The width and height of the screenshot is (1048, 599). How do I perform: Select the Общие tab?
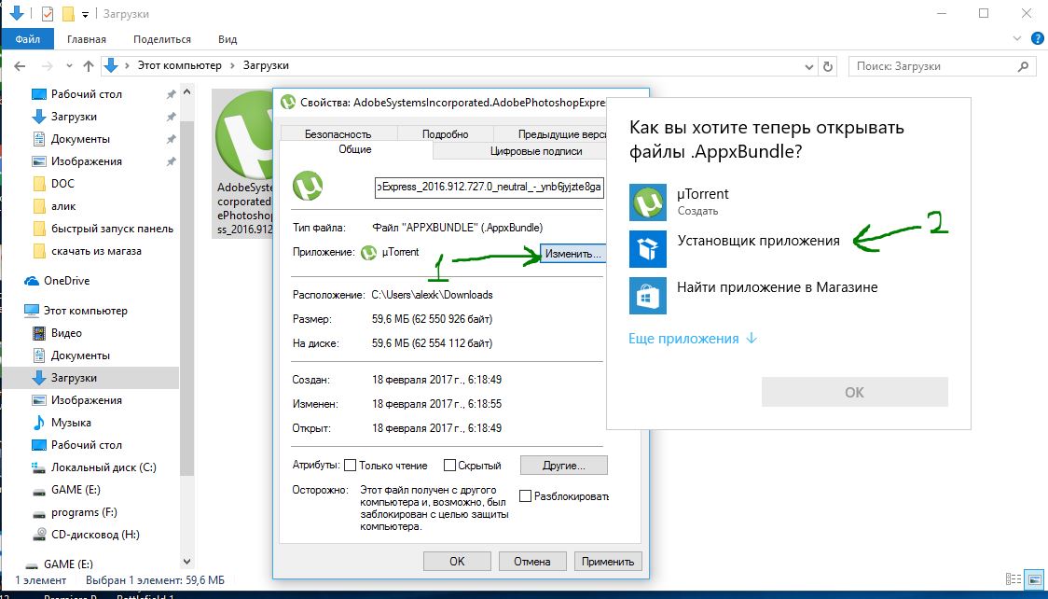(355, 149)
